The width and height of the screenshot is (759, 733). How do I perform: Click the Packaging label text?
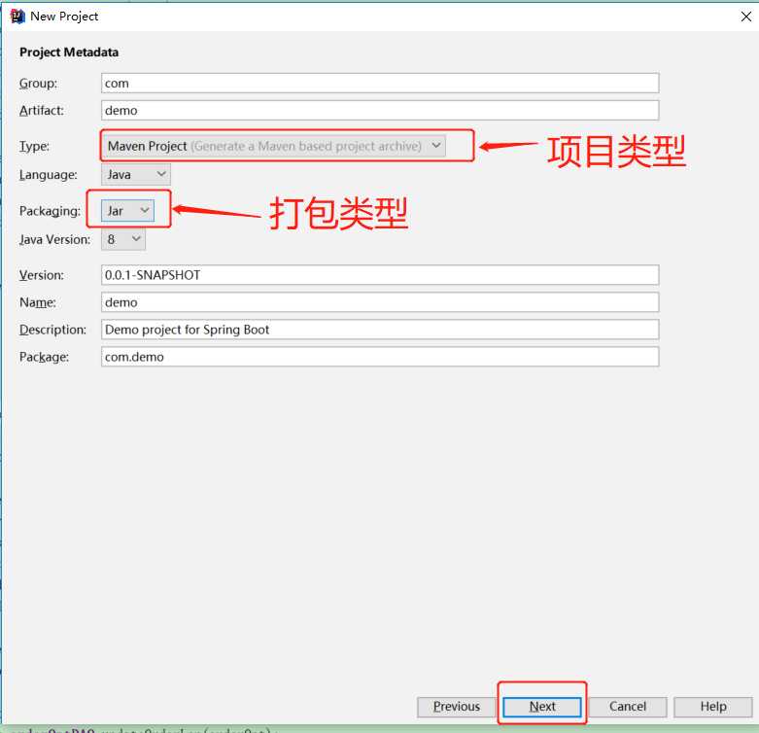pos(50,211)
